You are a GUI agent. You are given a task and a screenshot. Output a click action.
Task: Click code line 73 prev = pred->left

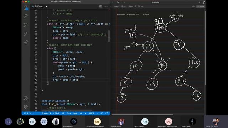pyautogui.click(x=65, y=80)
